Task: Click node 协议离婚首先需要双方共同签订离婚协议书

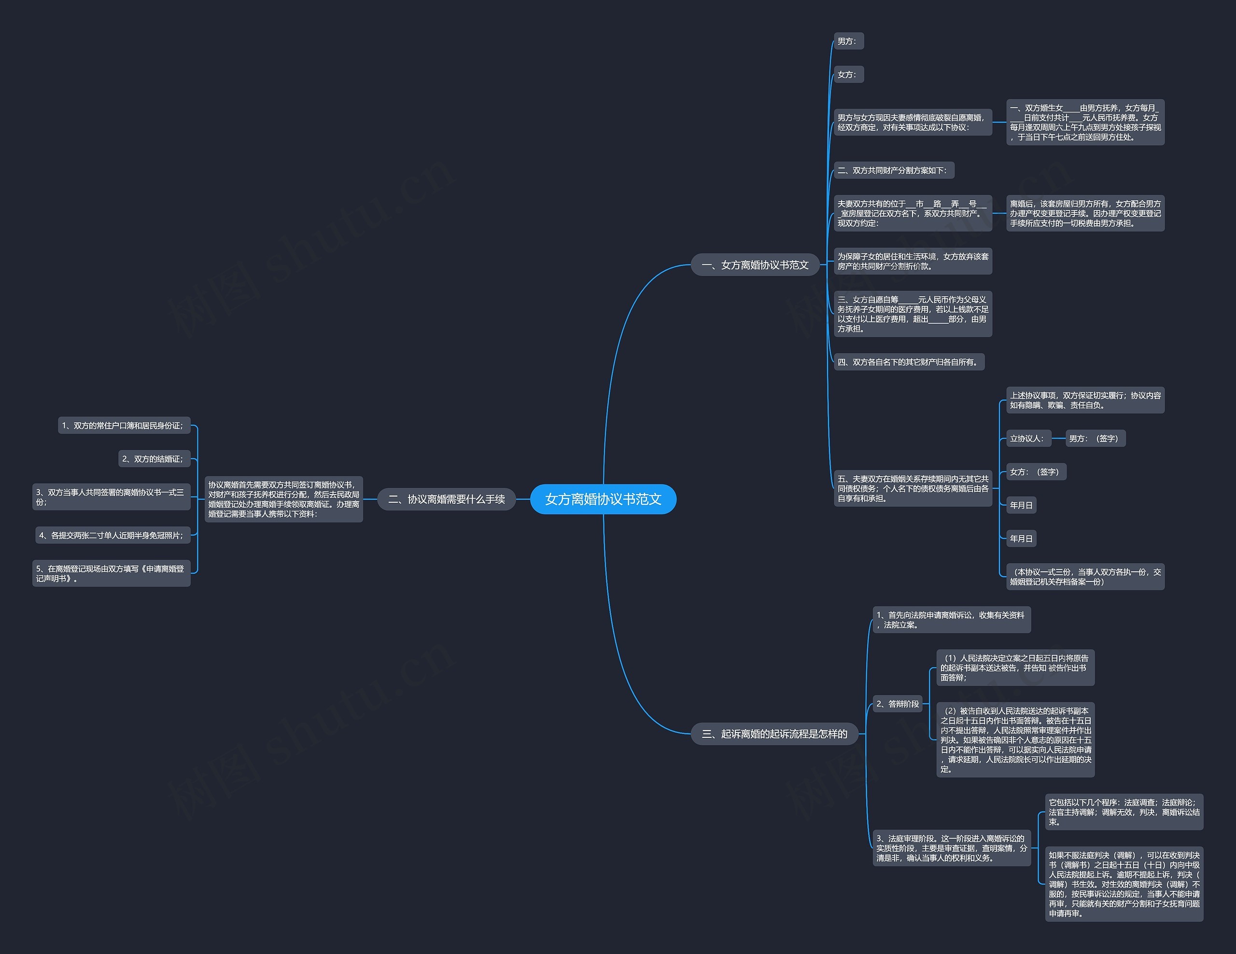Action: 283,499
